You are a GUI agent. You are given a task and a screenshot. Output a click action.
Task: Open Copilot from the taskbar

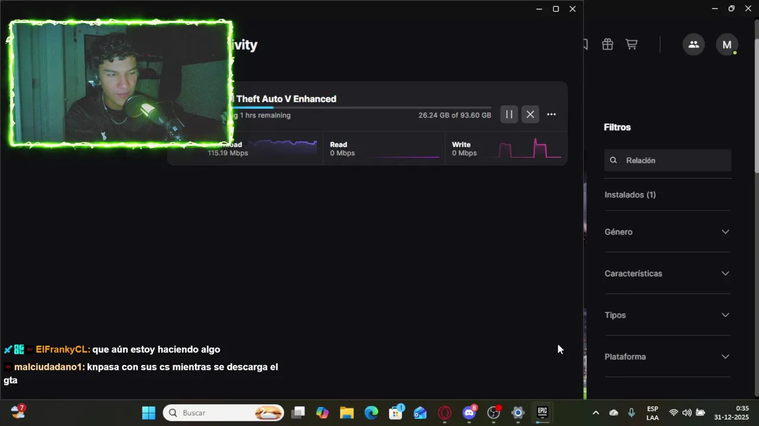point(323,412)
